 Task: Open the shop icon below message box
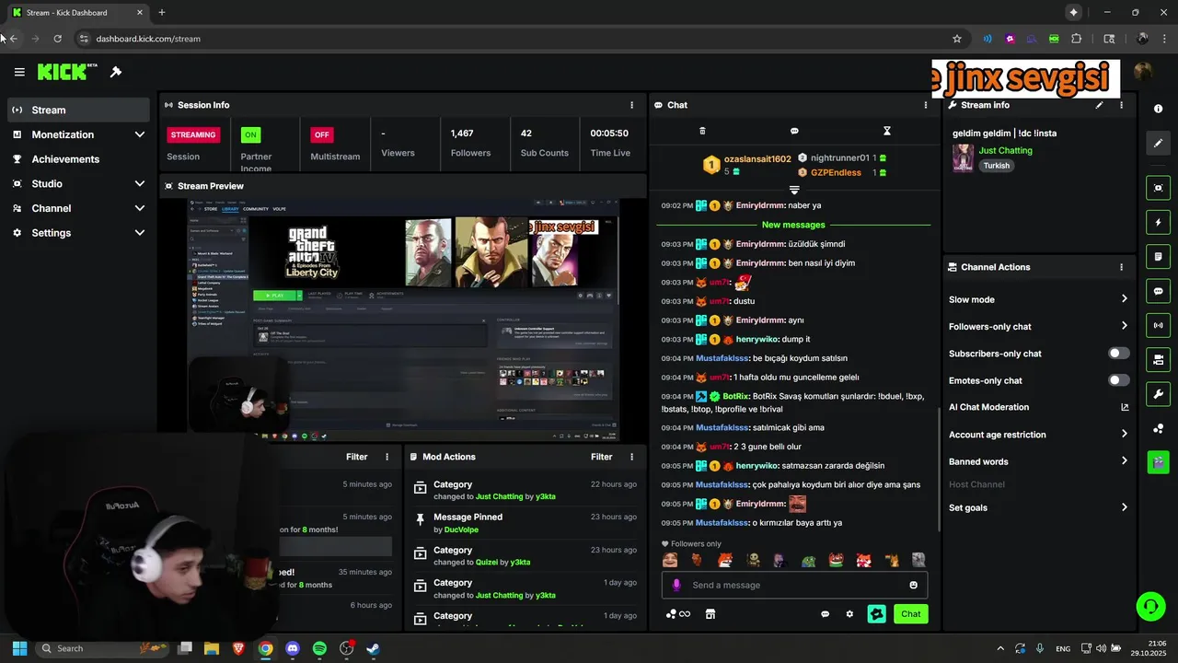[x=710, y=614]
